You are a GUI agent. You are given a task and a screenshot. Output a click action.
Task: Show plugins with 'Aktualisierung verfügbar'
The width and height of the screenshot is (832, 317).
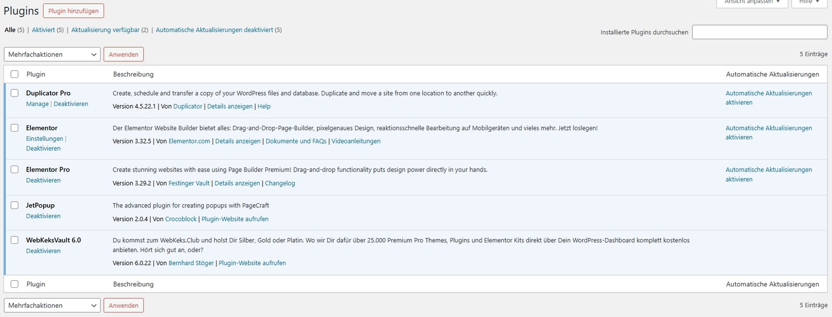point(105,30)
